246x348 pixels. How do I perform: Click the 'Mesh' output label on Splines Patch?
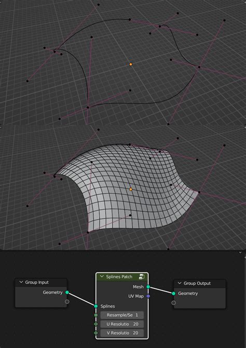(138, 287)
